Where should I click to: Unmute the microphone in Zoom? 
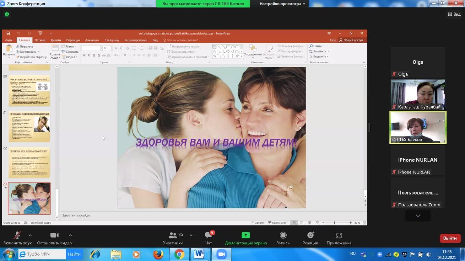point(17,236)
